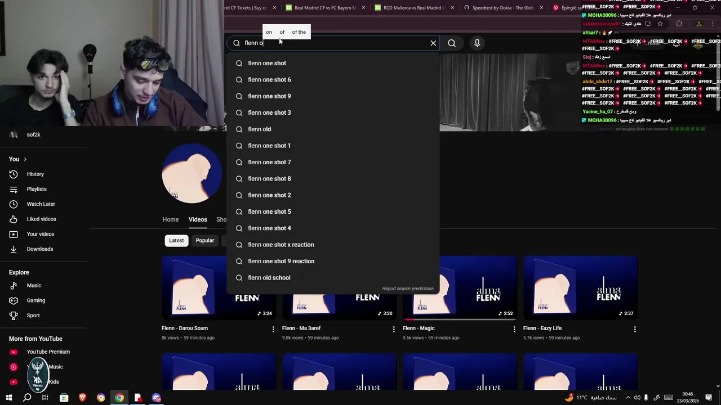This screenshot has height=405, width=721.
Task: Select suggestion 'flenn one shot 2'
Action: coord(333,195)
